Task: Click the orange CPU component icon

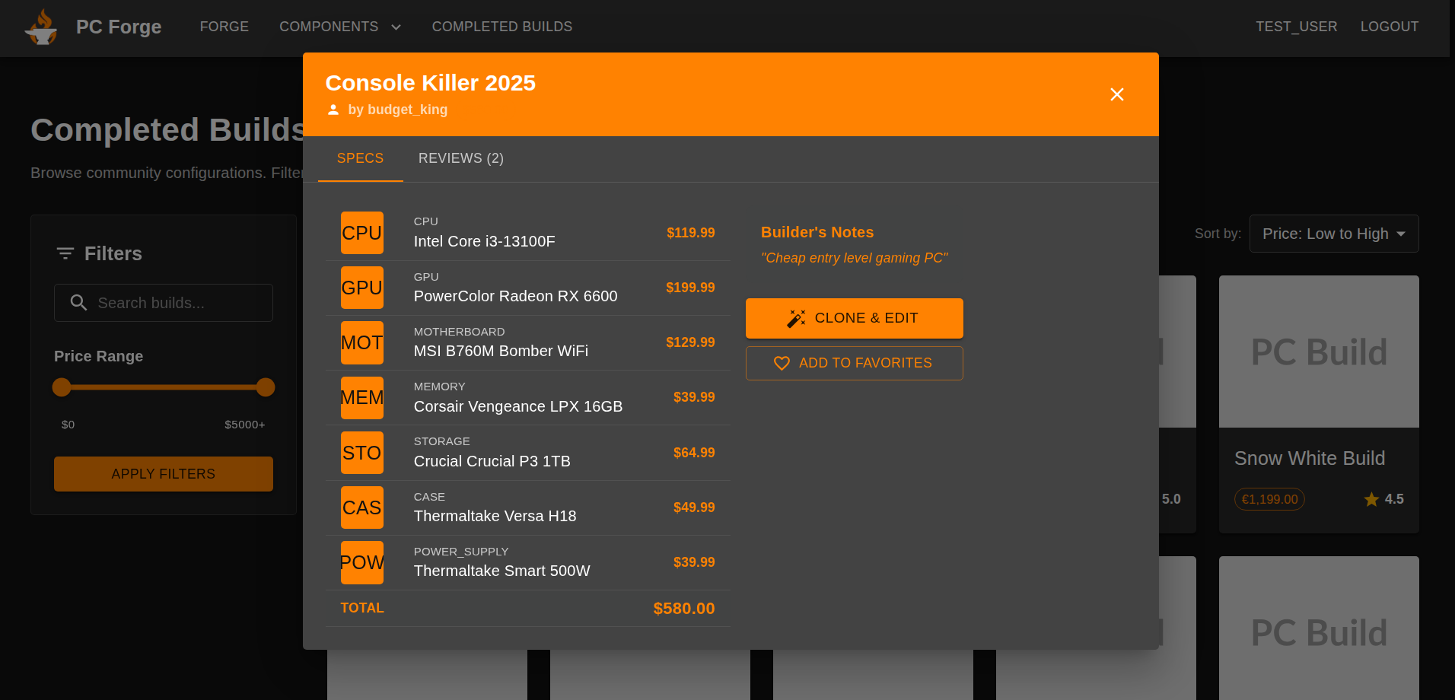Action: (x=361, y=233)
